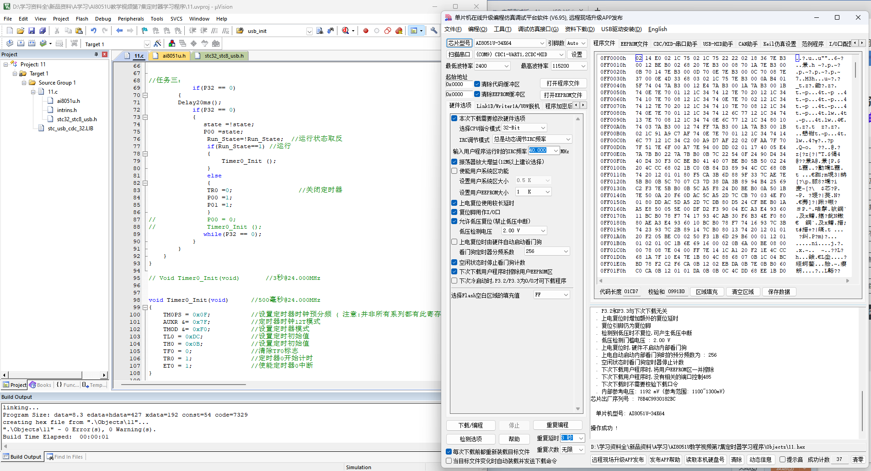The image size is (871, 471).
Task: Click the IRC frequency 40.000 input field
Action: [540, 150]
